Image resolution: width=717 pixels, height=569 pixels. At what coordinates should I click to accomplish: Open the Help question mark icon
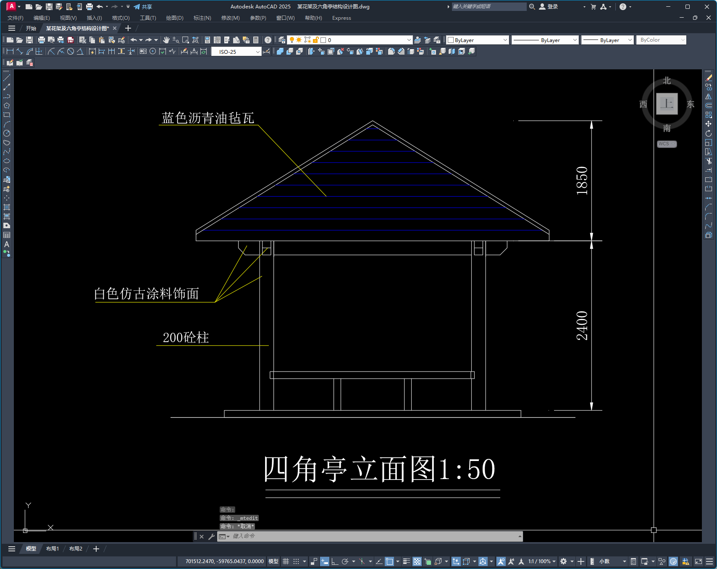pyautogui.click(x=268, y=40)
